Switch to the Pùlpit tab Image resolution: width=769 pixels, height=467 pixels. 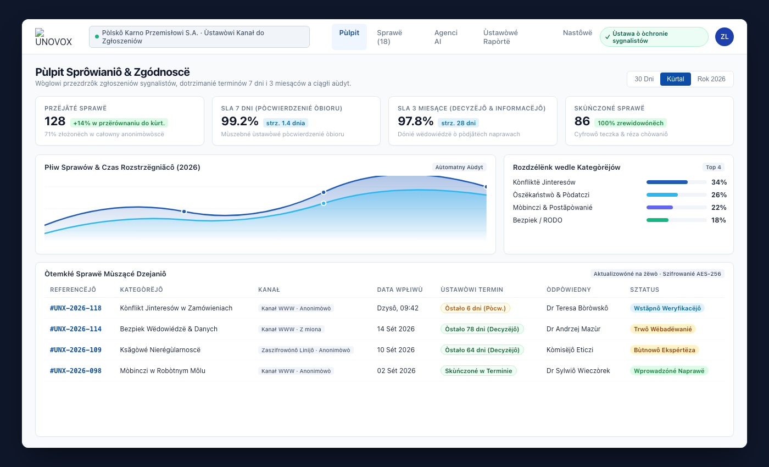[x=349, y=37]
